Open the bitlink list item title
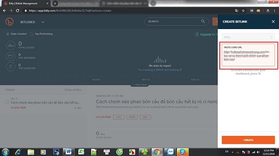The width and height of the screenshot is (279, 156). [x=45, y=103]
